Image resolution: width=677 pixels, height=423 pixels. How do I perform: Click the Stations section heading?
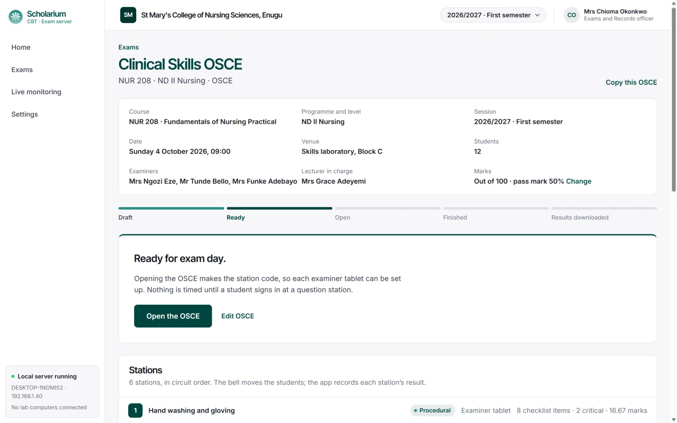146,370
